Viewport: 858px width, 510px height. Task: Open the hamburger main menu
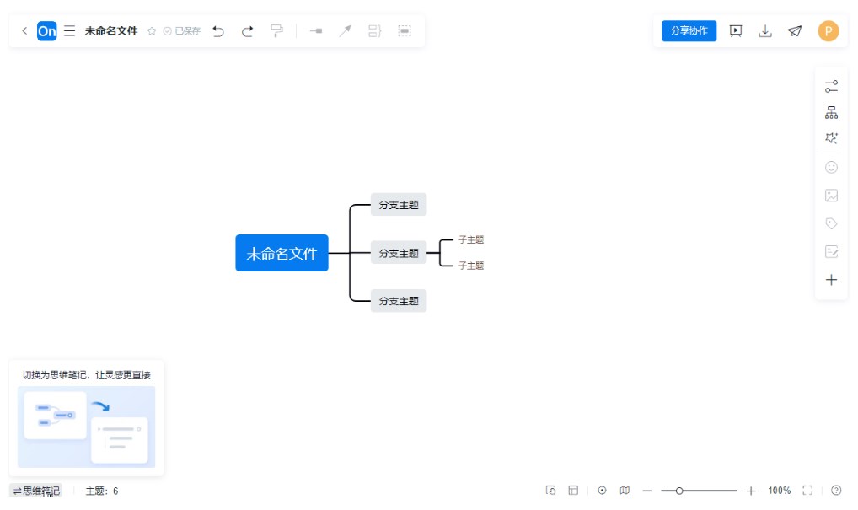(70, 31)
